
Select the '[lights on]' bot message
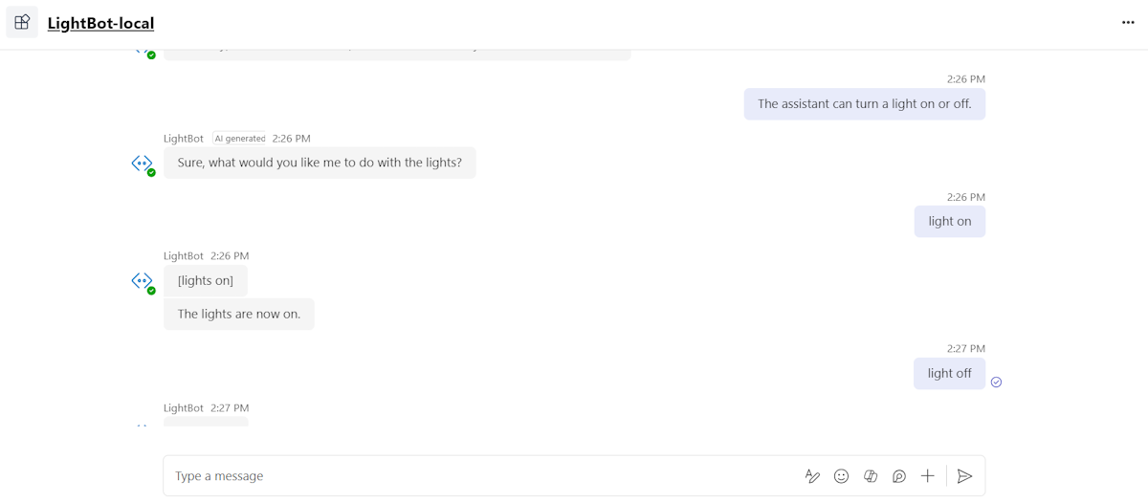click(206, 280)
